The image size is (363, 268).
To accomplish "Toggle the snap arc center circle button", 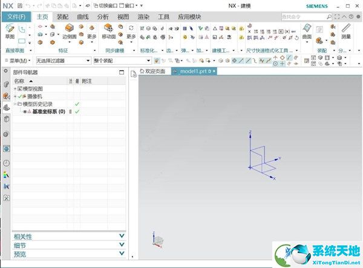I will tap(275, 64).
